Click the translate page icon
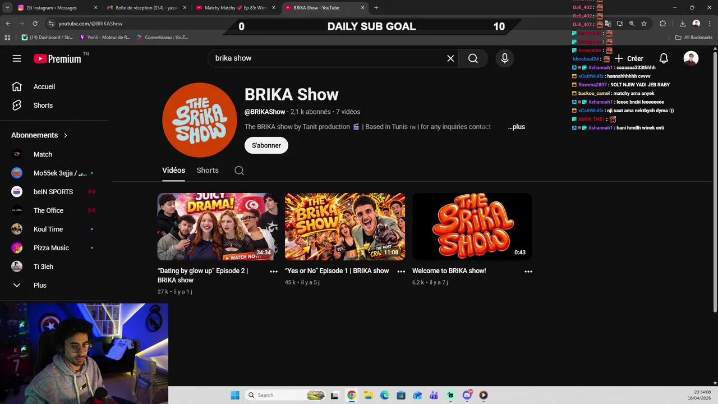This screenshot has width=718, height=404. [x=608, y=24]
